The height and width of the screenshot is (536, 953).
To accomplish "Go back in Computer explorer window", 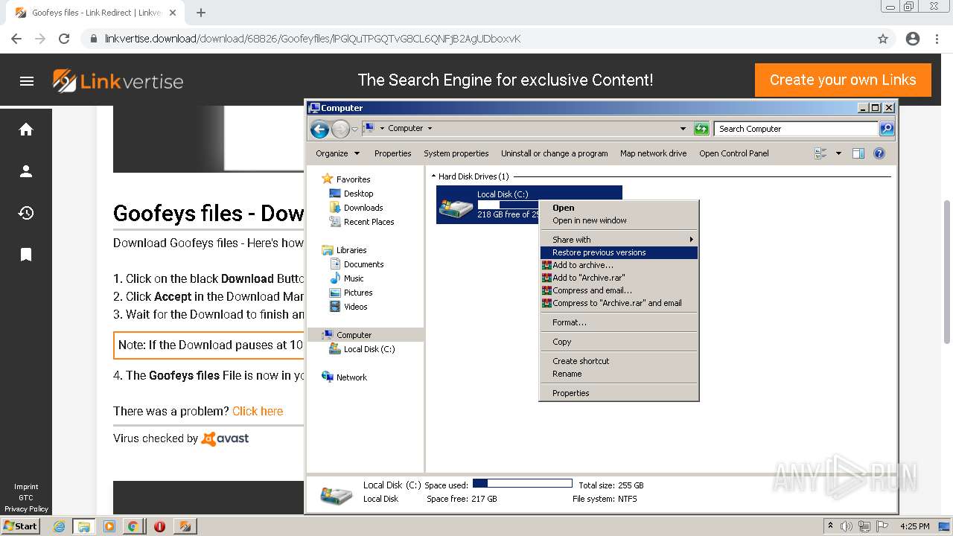I will (320, 129).
